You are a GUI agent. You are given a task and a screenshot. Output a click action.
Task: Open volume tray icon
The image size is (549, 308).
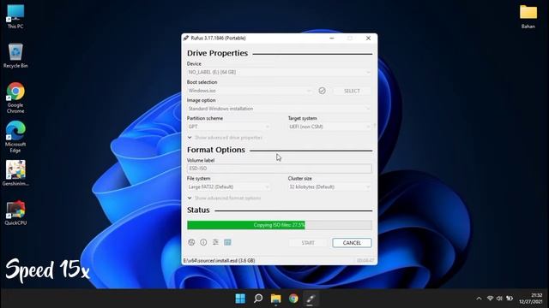tap(499, 299)
